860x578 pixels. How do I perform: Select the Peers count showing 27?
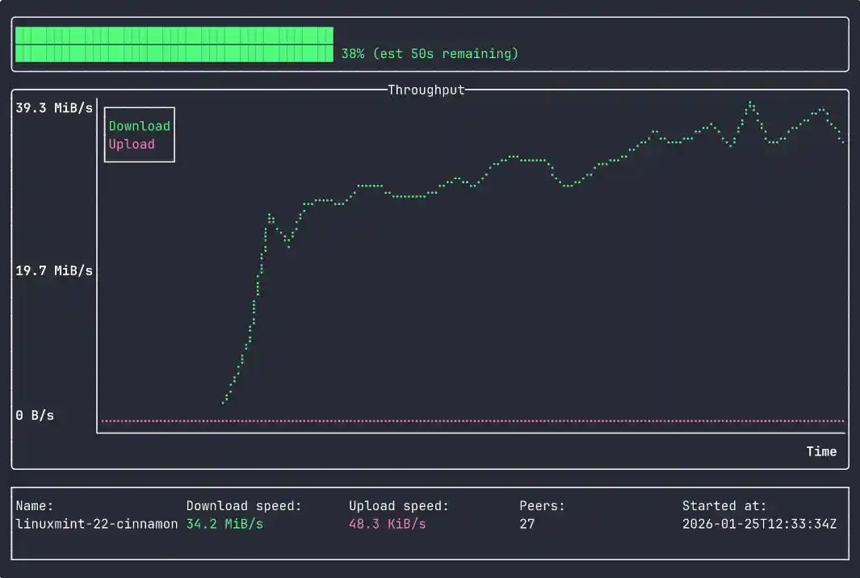525,523
